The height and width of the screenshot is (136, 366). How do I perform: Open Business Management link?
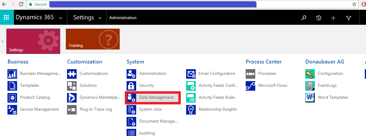[x=40, y=73]
